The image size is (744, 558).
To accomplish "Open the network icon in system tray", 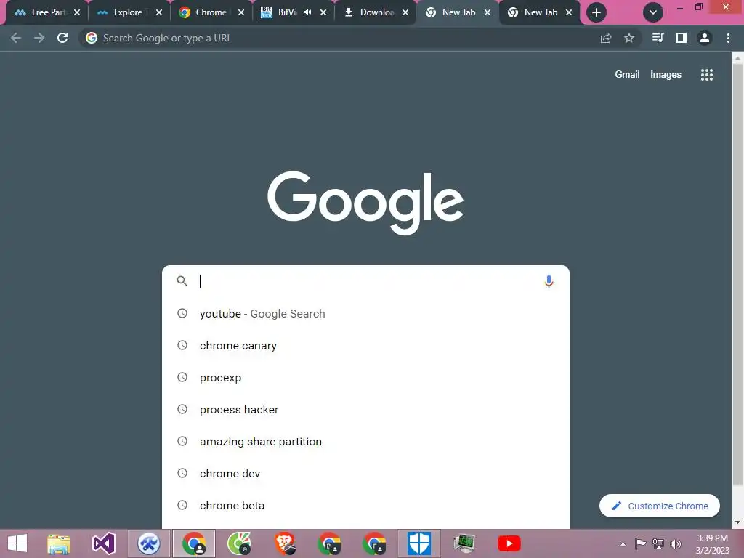I will point(658,544).
